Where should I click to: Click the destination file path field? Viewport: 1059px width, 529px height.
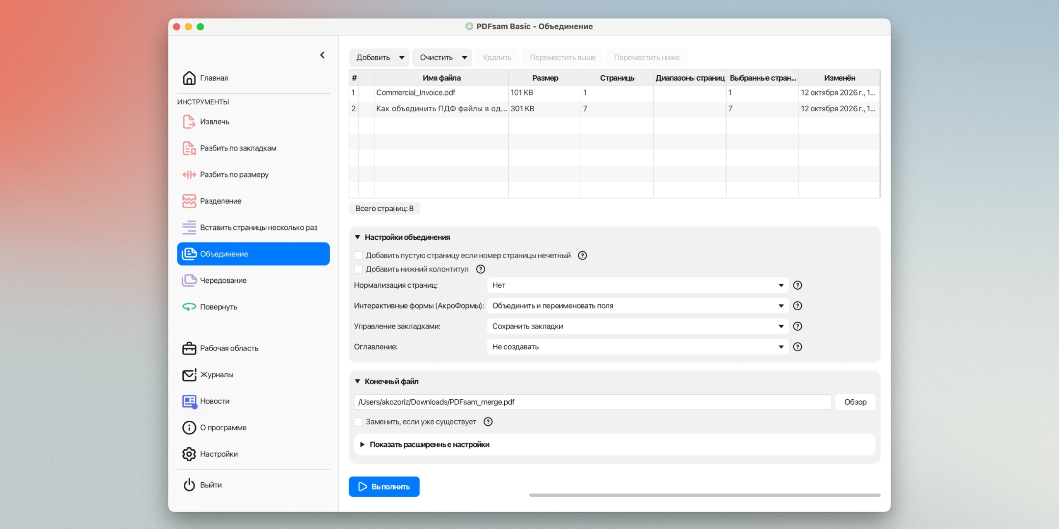tap(592, 402)
